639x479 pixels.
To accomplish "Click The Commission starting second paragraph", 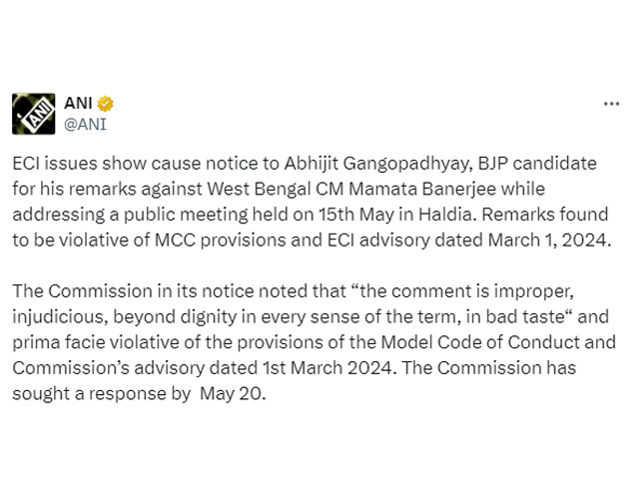I will click(82, 291).
